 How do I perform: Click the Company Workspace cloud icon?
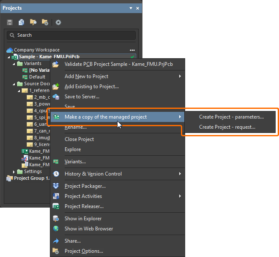coord(10,50)
